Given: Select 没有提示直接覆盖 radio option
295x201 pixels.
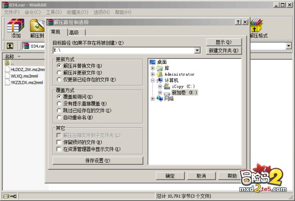Looking at the screenshot, I should [59, 103].
